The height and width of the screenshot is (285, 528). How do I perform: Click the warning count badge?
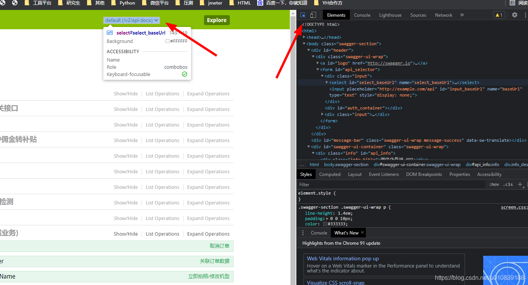tap(498, 15)
